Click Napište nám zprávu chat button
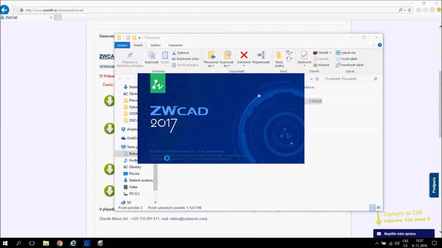Image resolution: width=442 pixels, height=248 pixels. (404, 234)
